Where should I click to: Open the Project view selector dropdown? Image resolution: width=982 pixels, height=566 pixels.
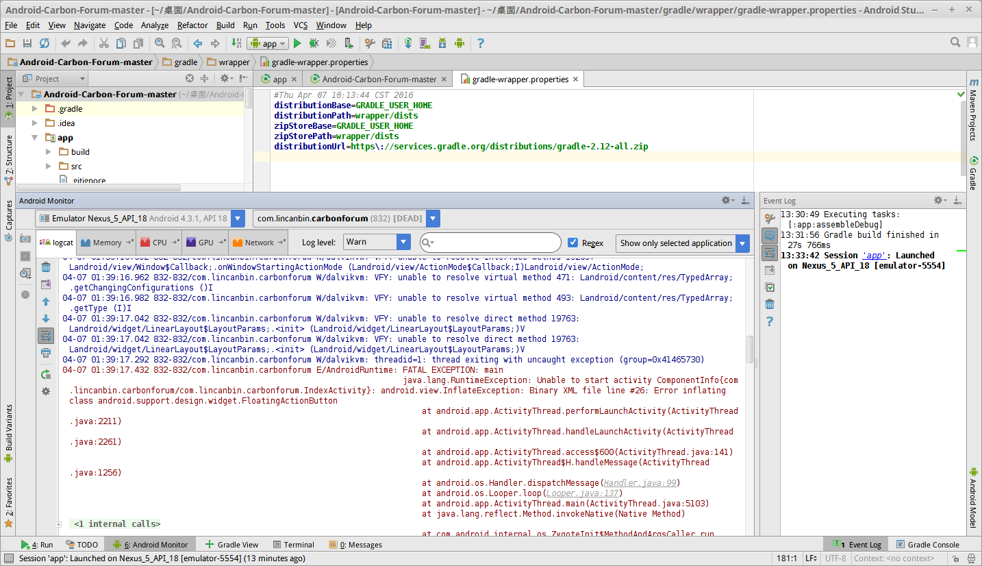[53, 79]
